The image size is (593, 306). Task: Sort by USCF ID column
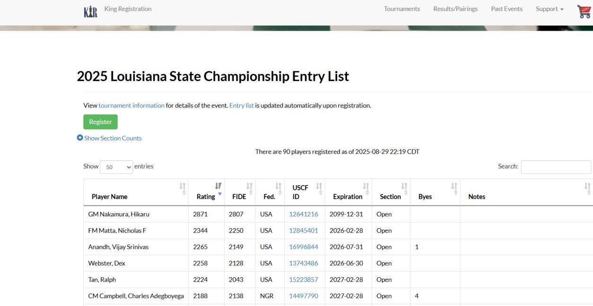coord(319,189)
